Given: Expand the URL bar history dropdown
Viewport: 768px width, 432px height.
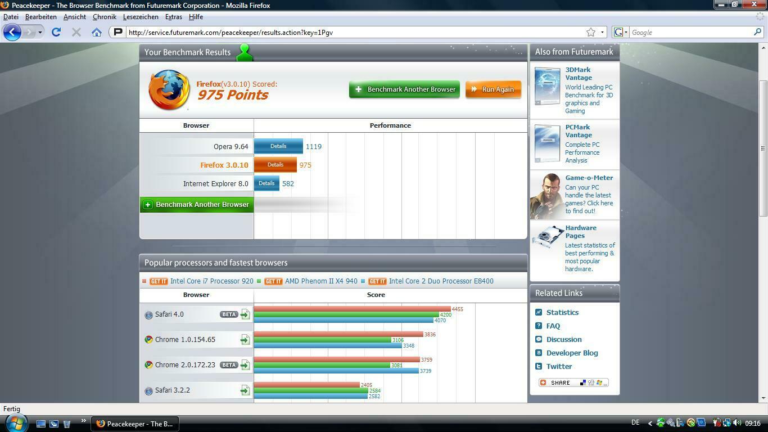Looking at the screenshot, I should pyautogui.click(x=602, y=32).
